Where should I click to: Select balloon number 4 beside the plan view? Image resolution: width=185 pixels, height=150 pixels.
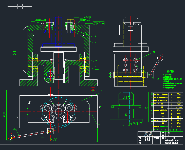[99, 124]
